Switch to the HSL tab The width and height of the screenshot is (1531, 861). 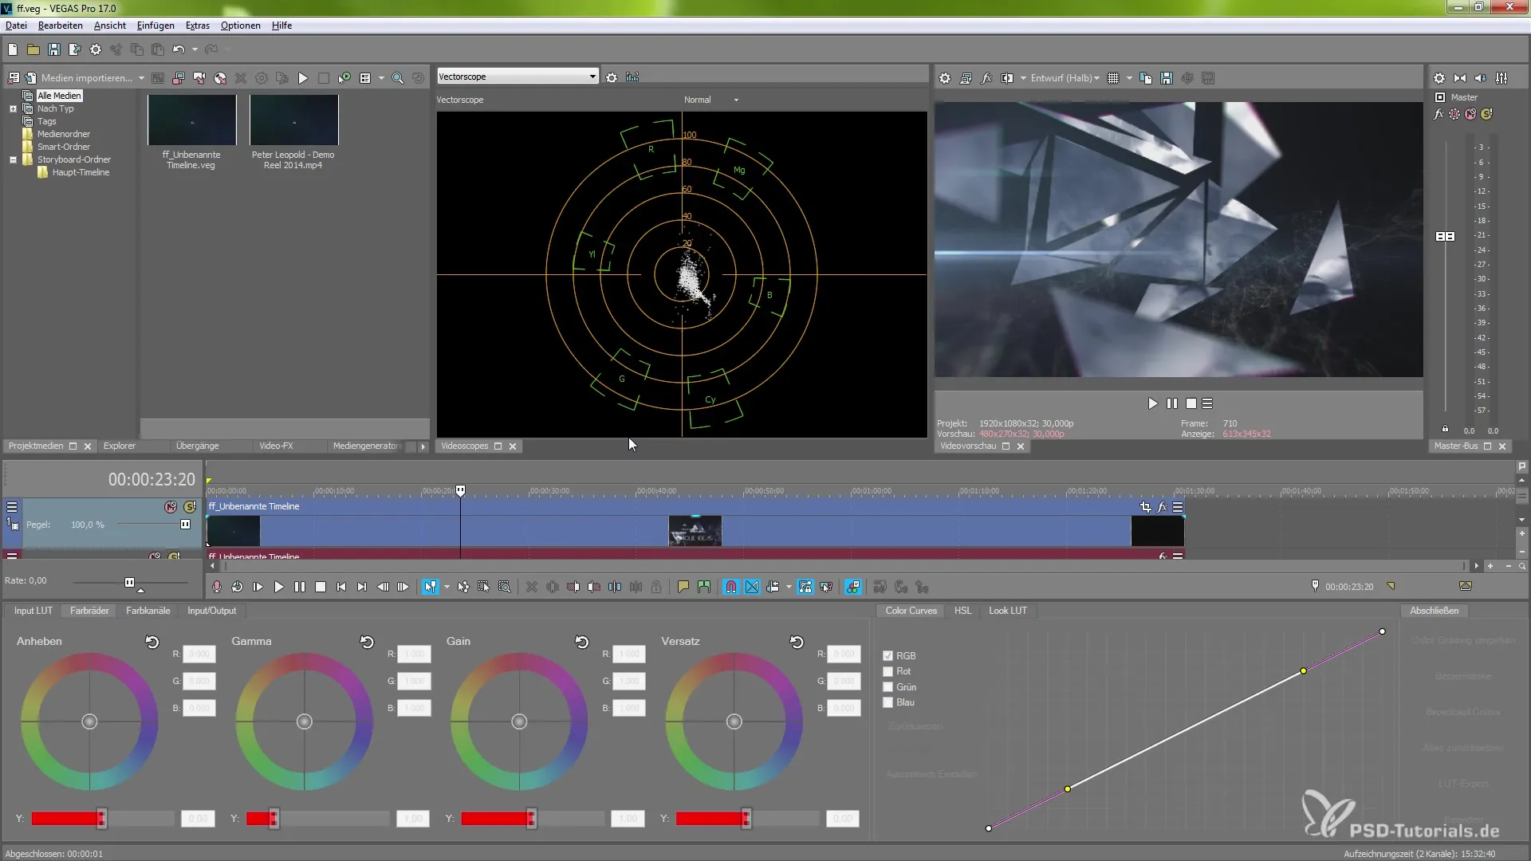[x=963, y=611]
